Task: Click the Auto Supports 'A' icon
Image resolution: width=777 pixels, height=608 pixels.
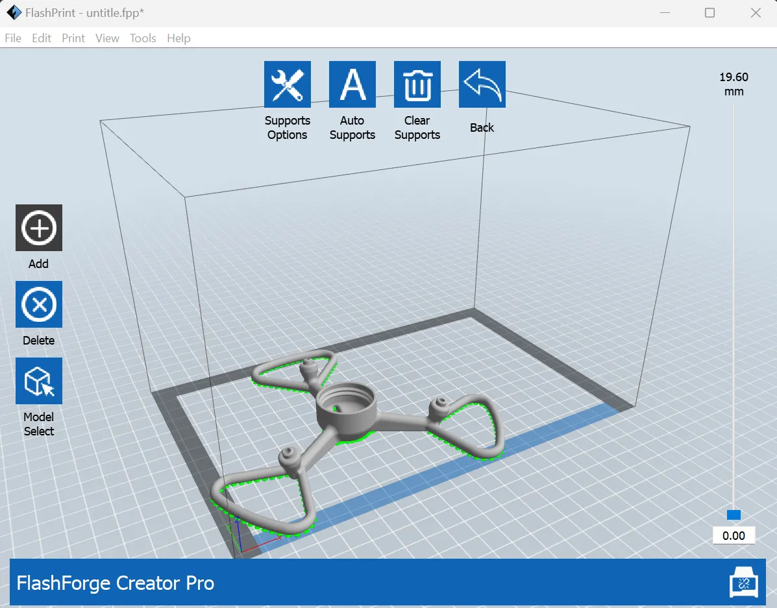Action: 352,84
